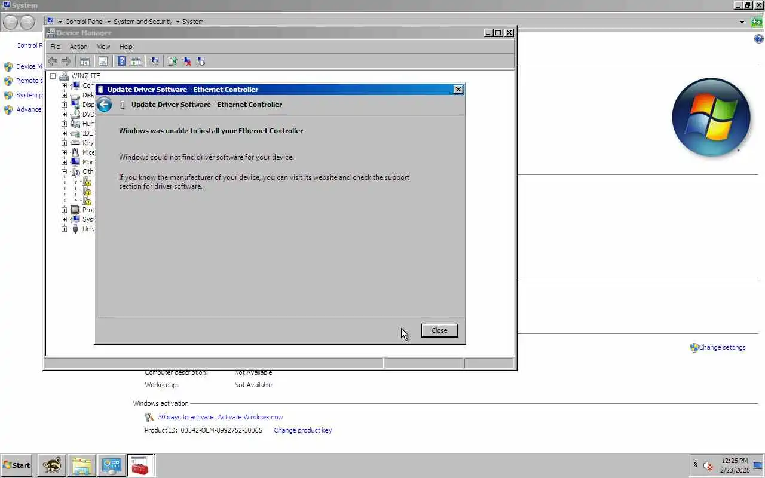The image size is (765, 478).
Task: Select the Other devices question mark icon
Action: (75, 171)
